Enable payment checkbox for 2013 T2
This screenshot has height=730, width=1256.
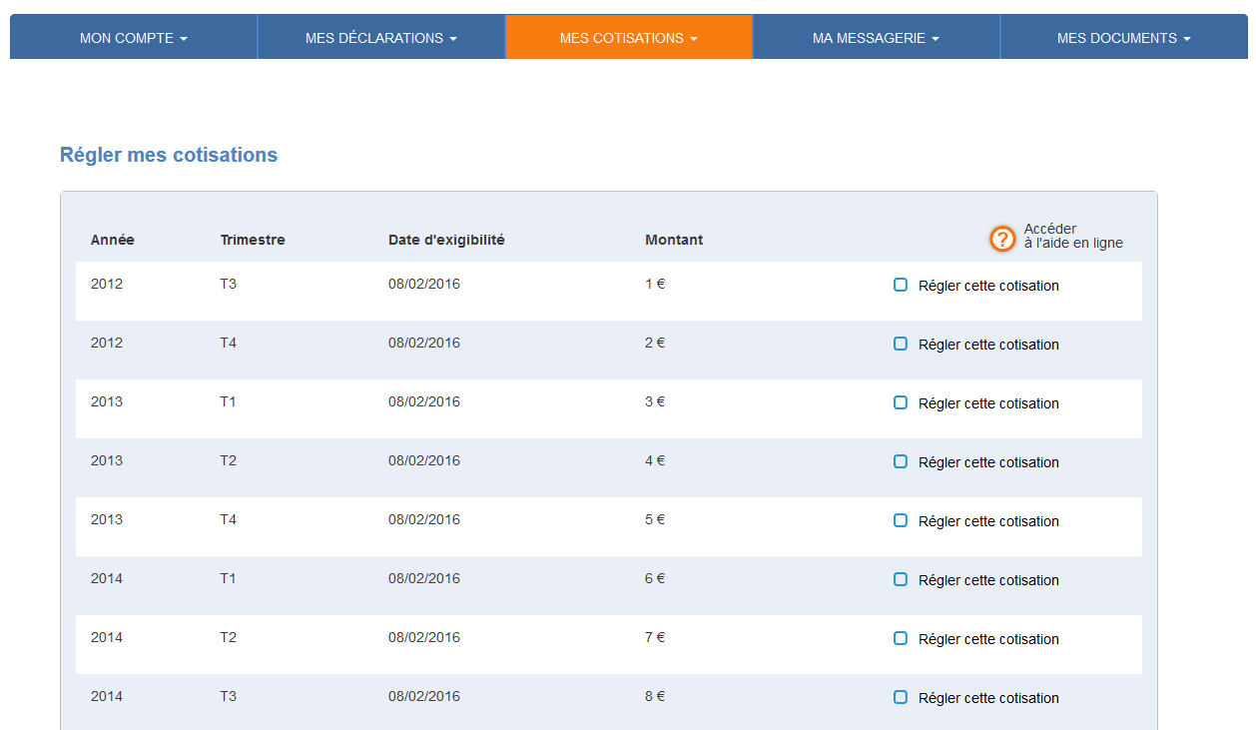pyautogui.click(x=901, y=461)
